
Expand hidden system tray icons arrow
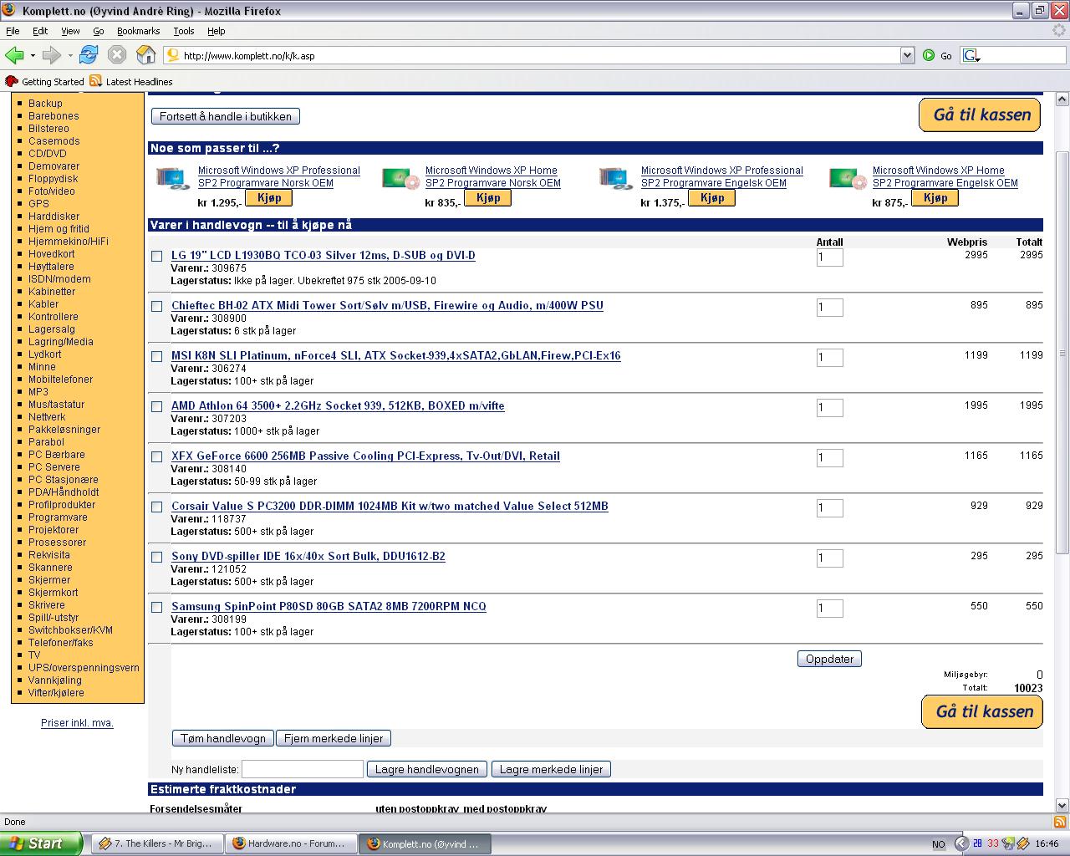pos(960,844)
